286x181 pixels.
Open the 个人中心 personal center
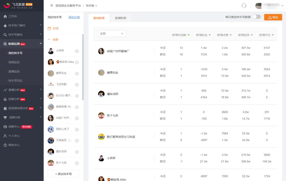(x=15, y=136)
